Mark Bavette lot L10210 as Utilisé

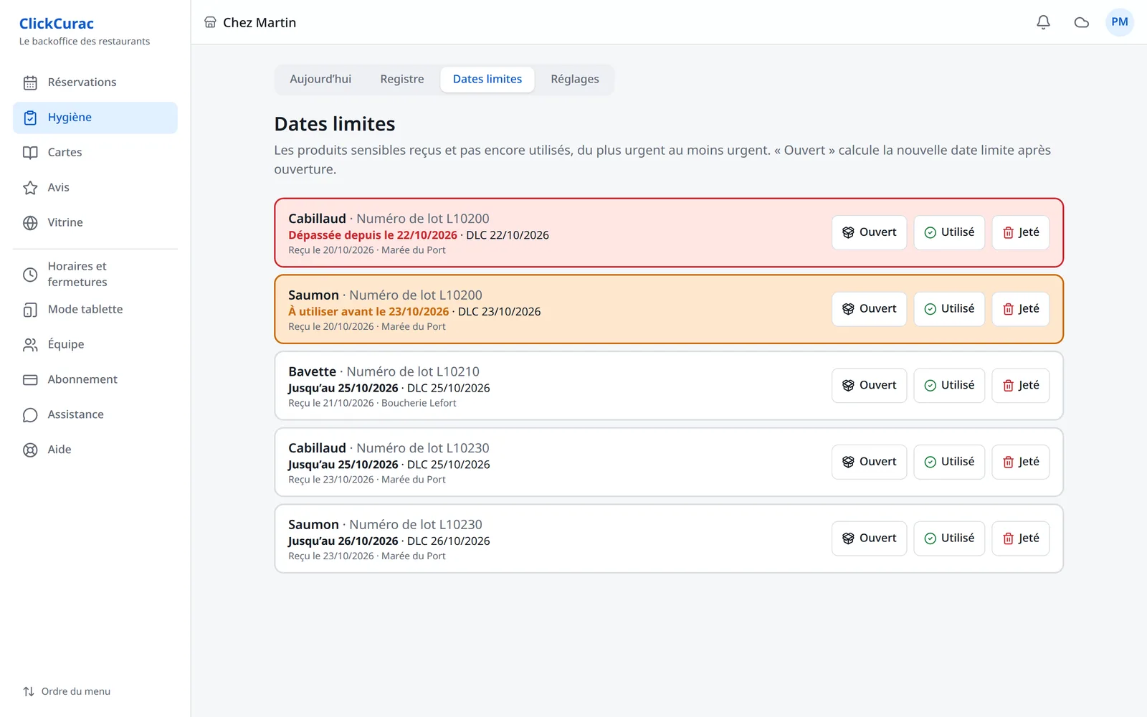click(x=949, y=386)
